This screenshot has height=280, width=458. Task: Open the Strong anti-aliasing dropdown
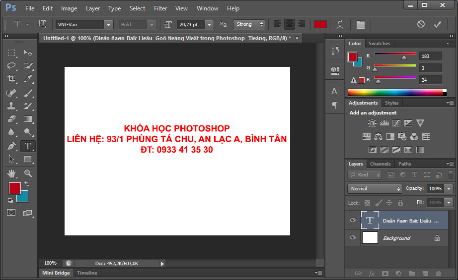(x=249, y=24)
